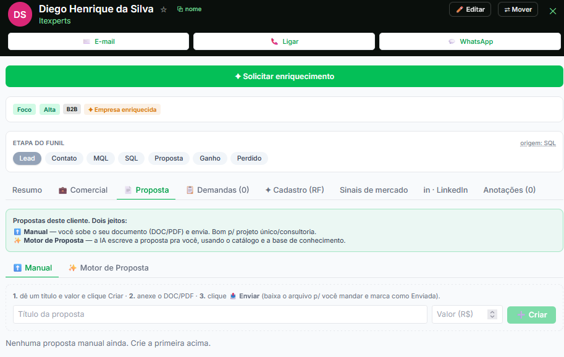Click the speech bubble icon in WhatsApp button
The height and width of the screenshot is (357, 564).
click(452, 41)
